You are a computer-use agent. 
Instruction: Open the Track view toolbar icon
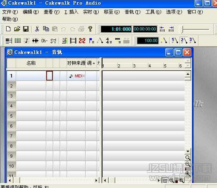[9, 41]
